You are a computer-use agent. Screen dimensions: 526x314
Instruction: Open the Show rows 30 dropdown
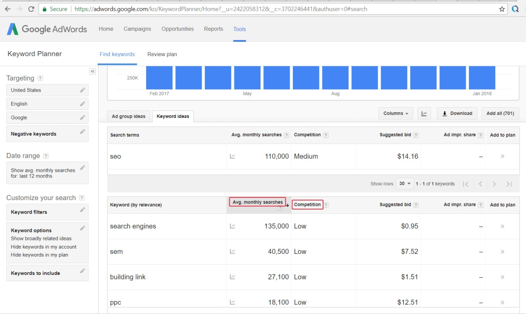[x=405, y=183]
